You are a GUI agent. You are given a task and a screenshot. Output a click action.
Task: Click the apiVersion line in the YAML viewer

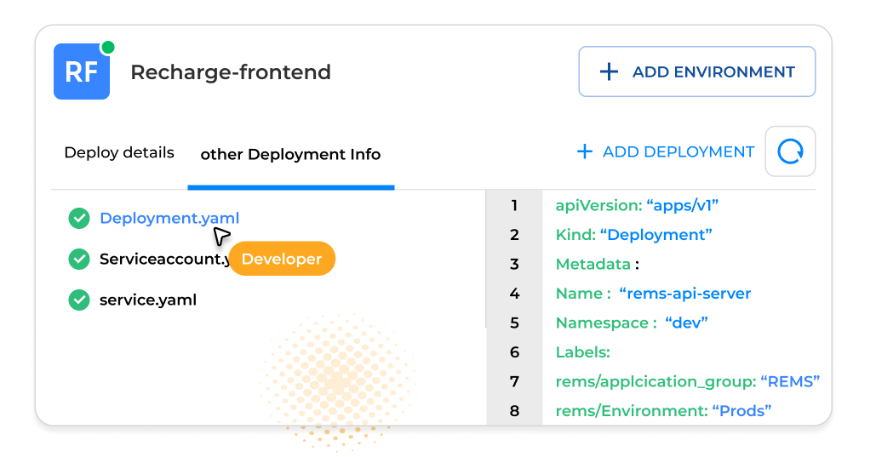coord(638,205)
